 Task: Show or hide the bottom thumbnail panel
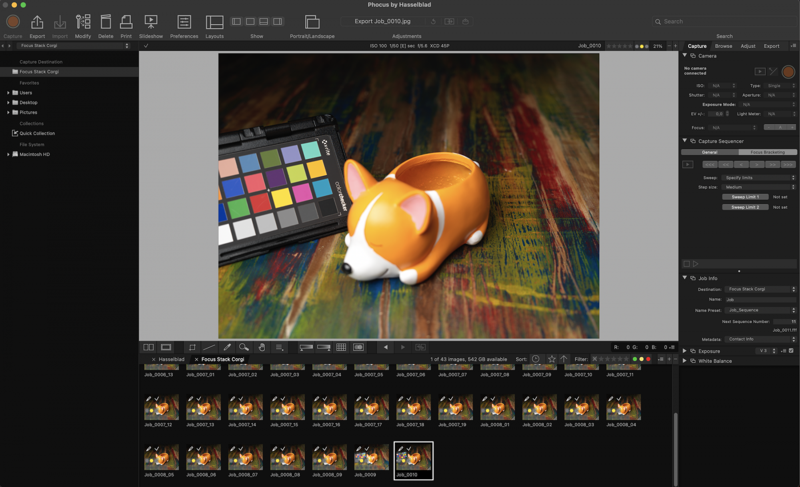click(264, 22)
